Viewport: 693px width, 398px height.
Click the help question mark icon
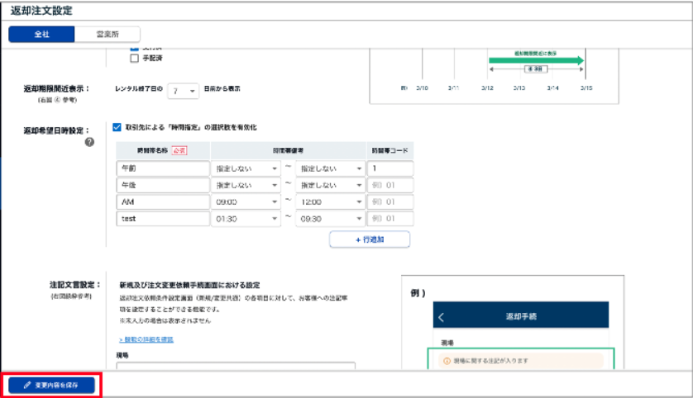(x=89, y=142)
